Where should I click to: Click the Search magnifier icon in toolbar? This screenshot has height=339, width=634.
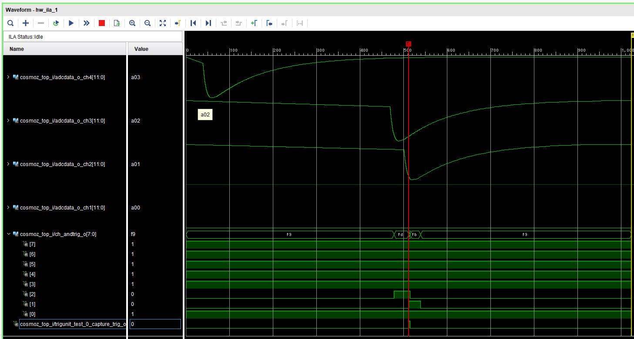[10, 23]
